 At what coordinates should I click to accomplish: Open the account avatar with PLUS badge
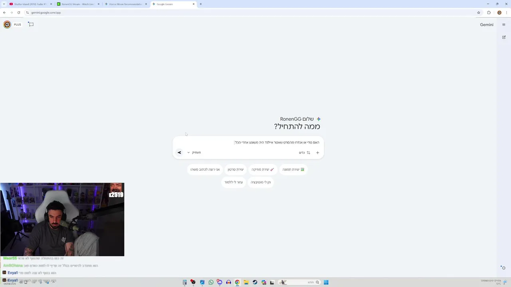point(7,25)
